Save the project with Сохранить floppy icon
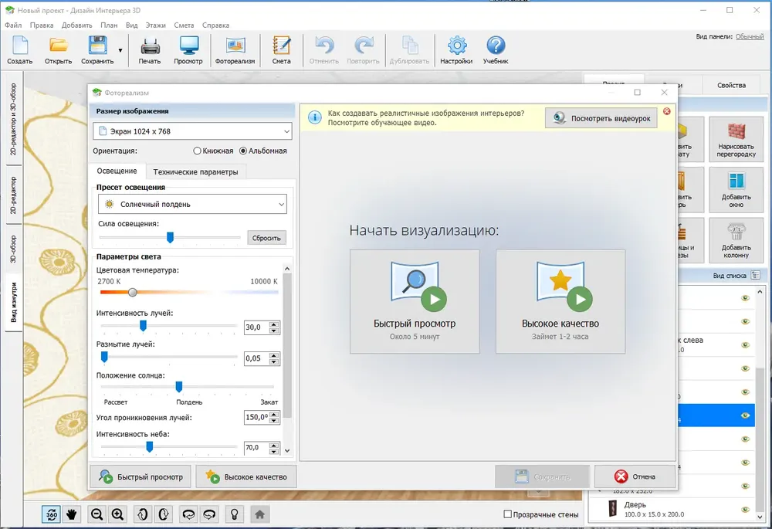 (97, 49)
